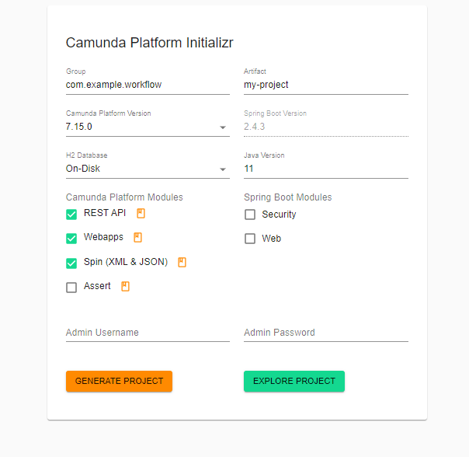Screen dimensions: 469x457
Task: Enable the Security Spring Boot module
Action: tap(250, 215)
